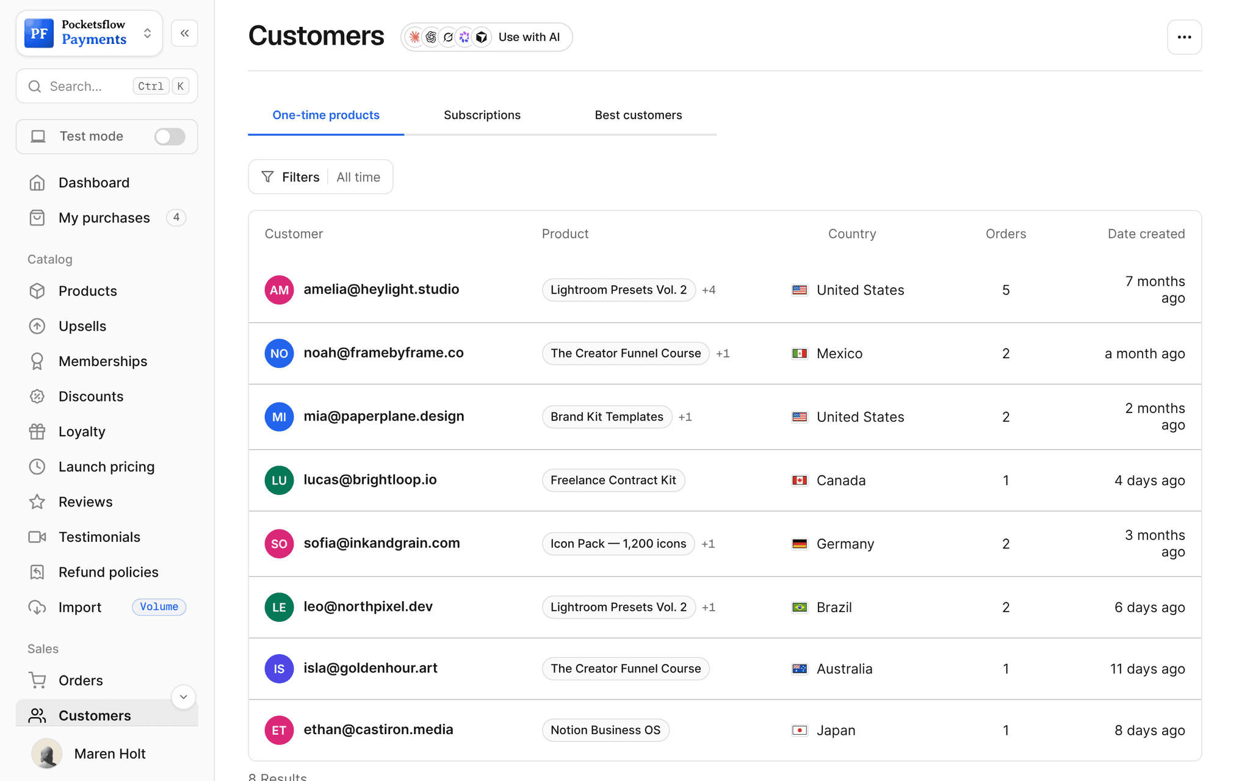Click Icon Pack — 1,200 icons tag
1250x781 pixels.
coord(618,544)
